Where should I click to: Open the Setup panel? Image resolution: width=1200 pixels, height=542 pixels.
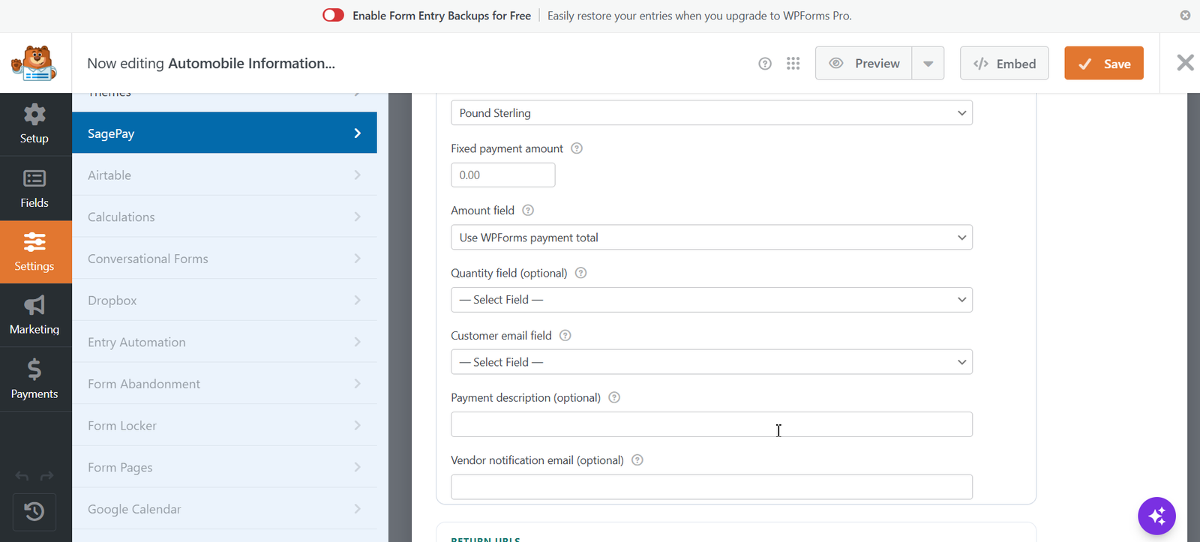coord(34,124)
